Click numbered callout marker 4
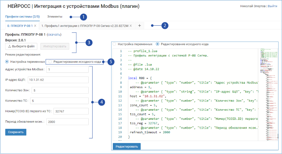282x154 pixels. point(102,102)
